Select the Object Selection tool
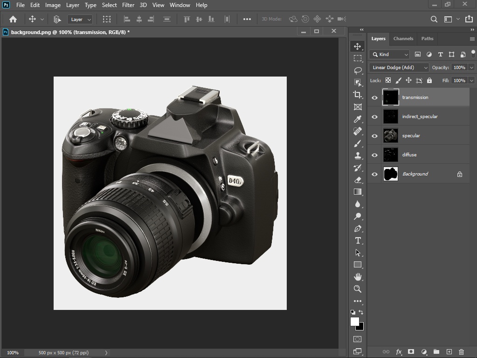 358,83
